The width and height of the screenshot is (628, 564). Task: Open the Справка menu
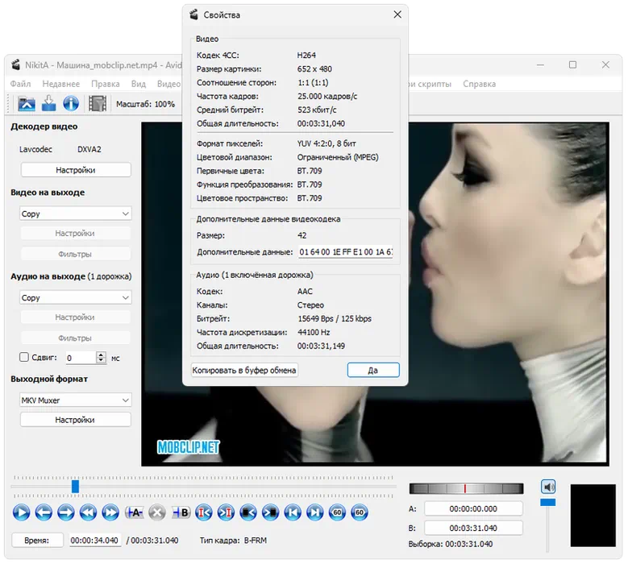[x=480, y=84]
